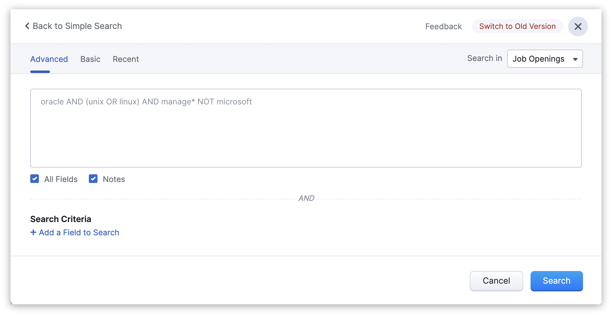Click Add a Field to Search
Image resolution: width=612 pixels, height=316 pixels.
click(79, 233)
